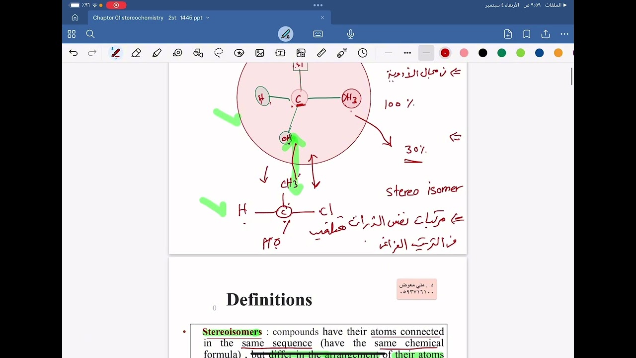The image size is (636, 358).
Task: Switch to keyboard typing mode
Action: [x=318, y=34]
